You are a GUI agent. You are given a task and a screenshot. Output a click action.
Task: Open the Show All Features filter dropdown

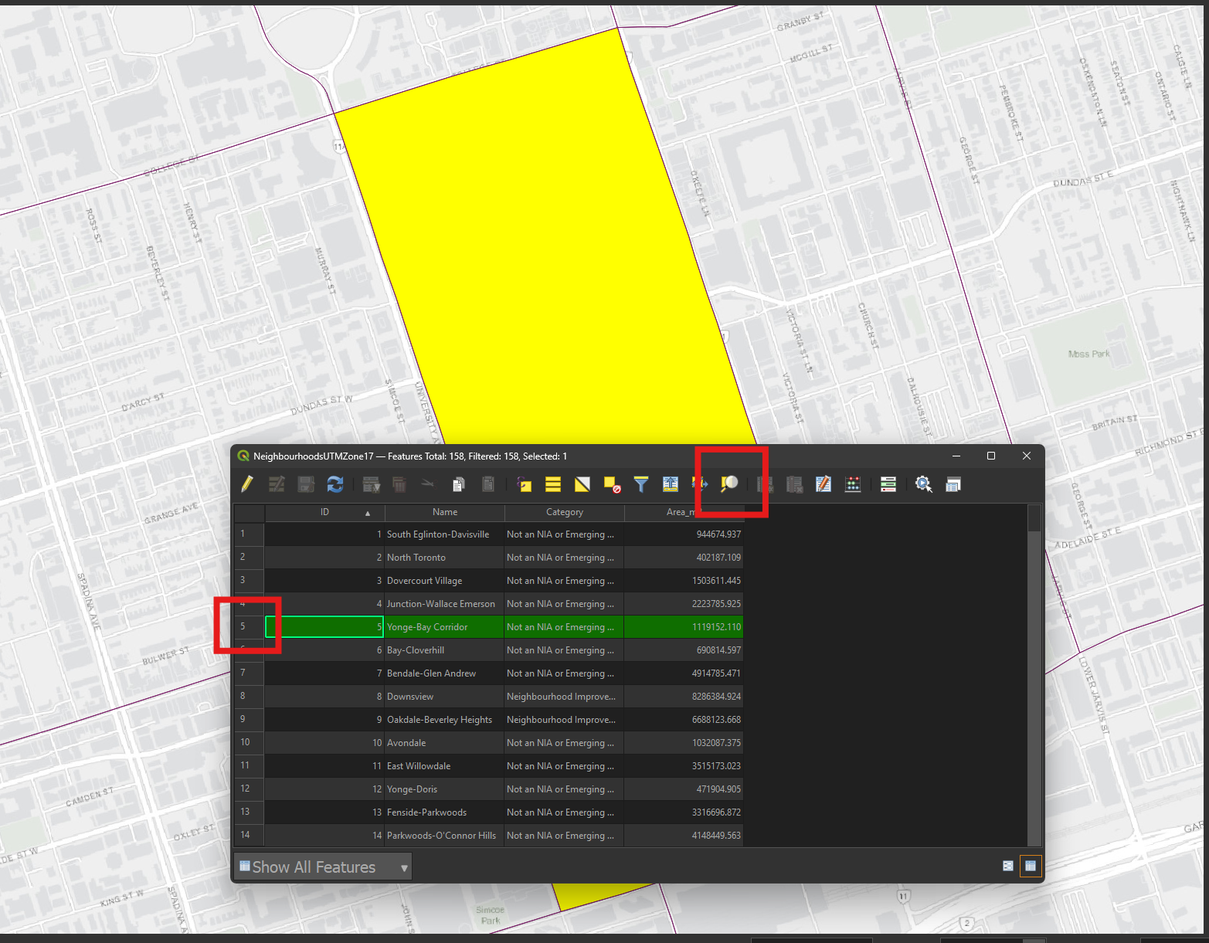(323, 867)
